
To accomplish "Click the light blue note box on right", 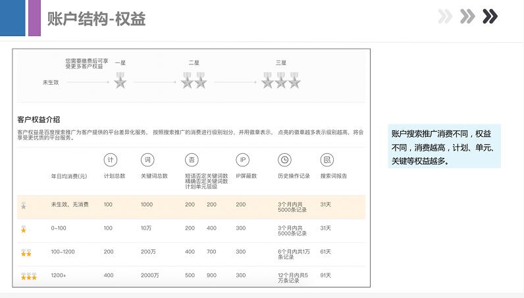I will pos(444,146).
